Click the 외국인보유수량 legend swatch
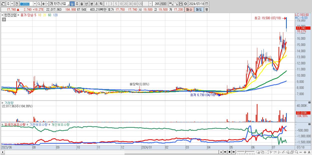Screen dimensions: 312x155 pyautogui.click(x=3, y=125)
